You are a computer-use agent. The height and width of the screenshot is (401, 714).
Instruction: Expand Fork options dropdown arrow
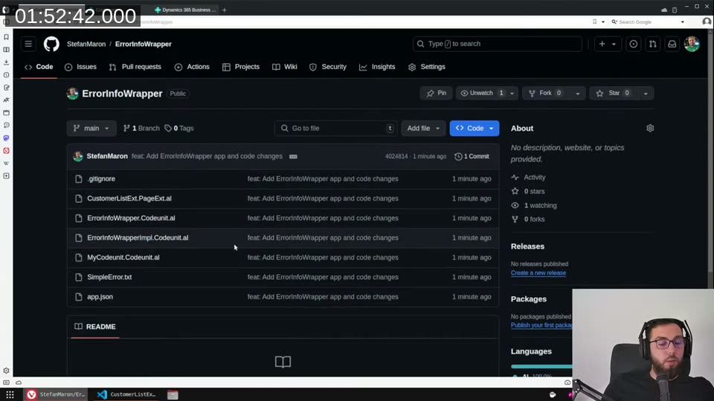point(577,94)
